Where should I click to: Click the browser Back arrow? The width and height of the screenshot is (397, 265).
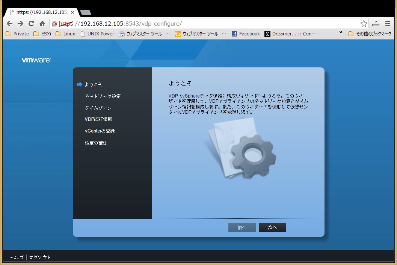tap(10, 24)
